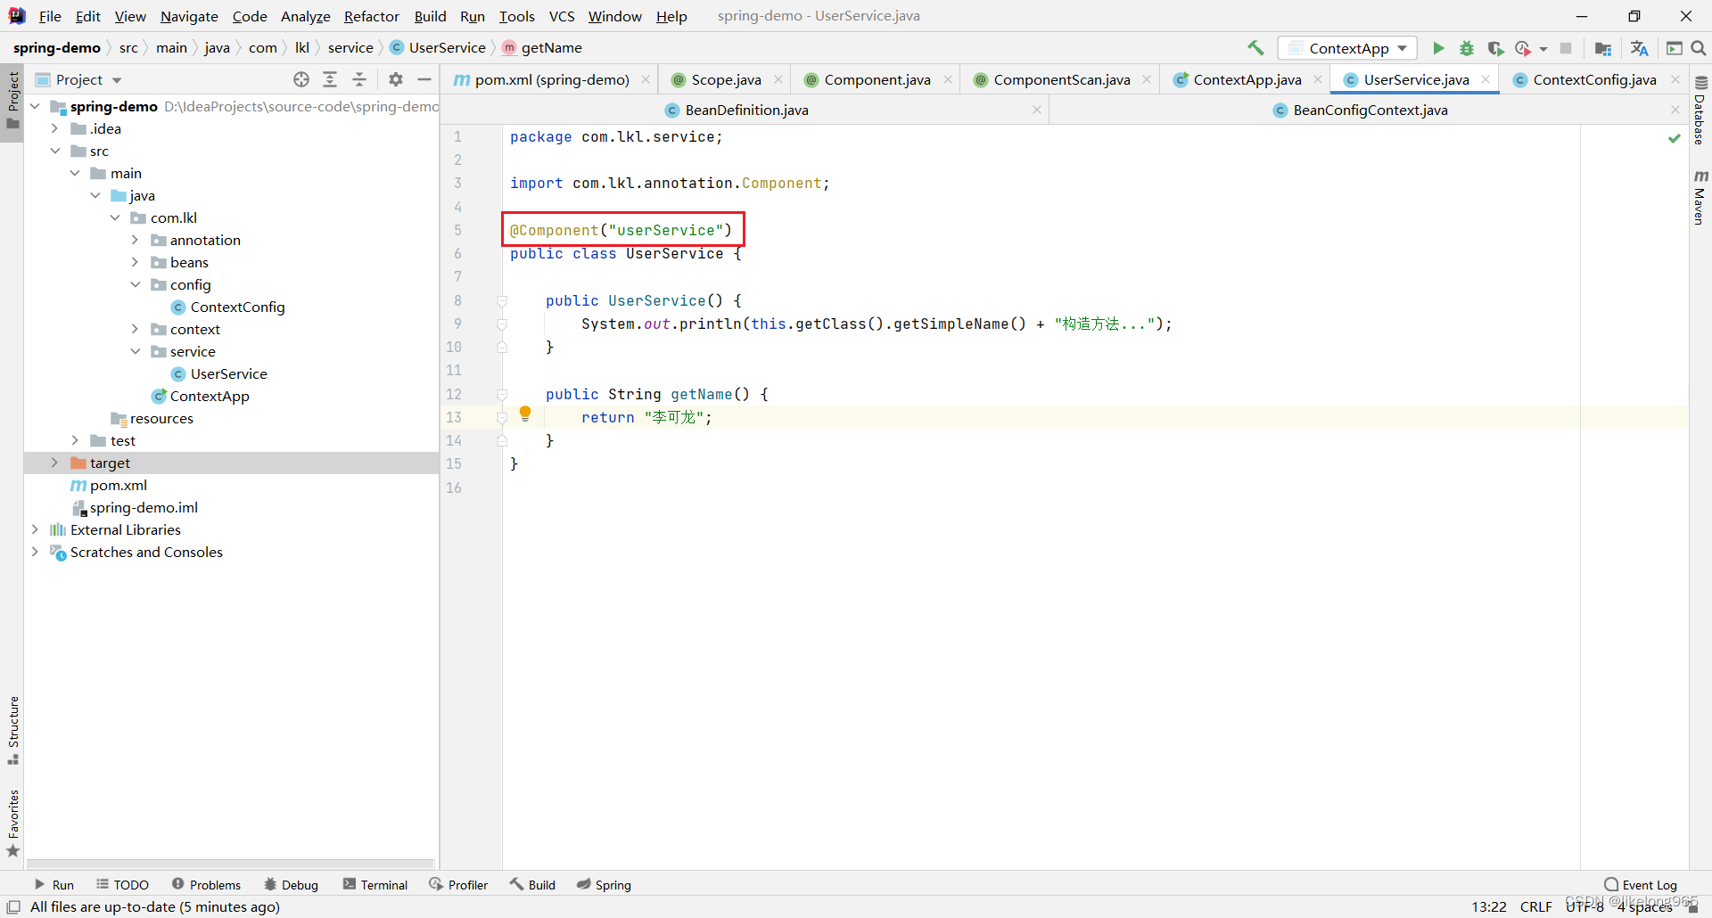Expand the context package
This screenshot has width=1712, height=918.
pyautogui.click(x=135, y=329)
